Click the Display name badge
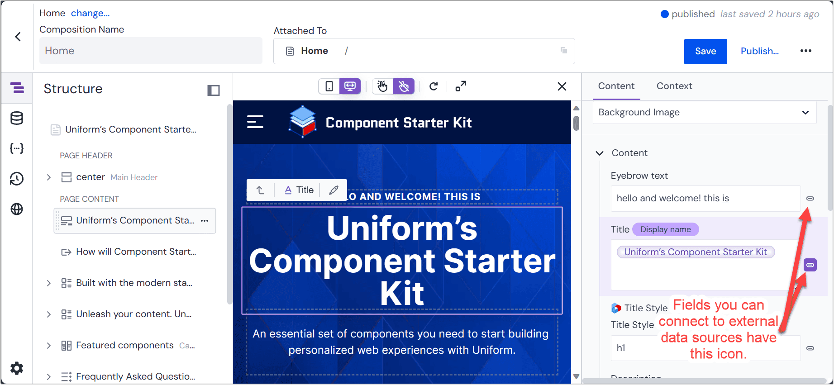Viewport: 834px width, 385px height. tap(665, 229)
